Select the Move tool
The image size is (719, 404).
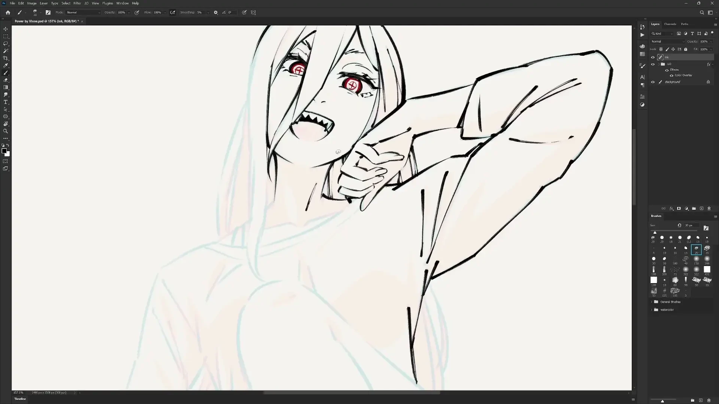[x=6, y=29]
